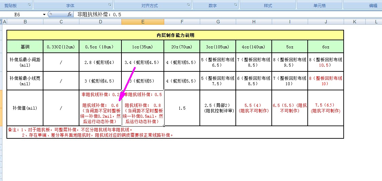Select cell 5（整板回形布线7.5）

pos(218,81)
